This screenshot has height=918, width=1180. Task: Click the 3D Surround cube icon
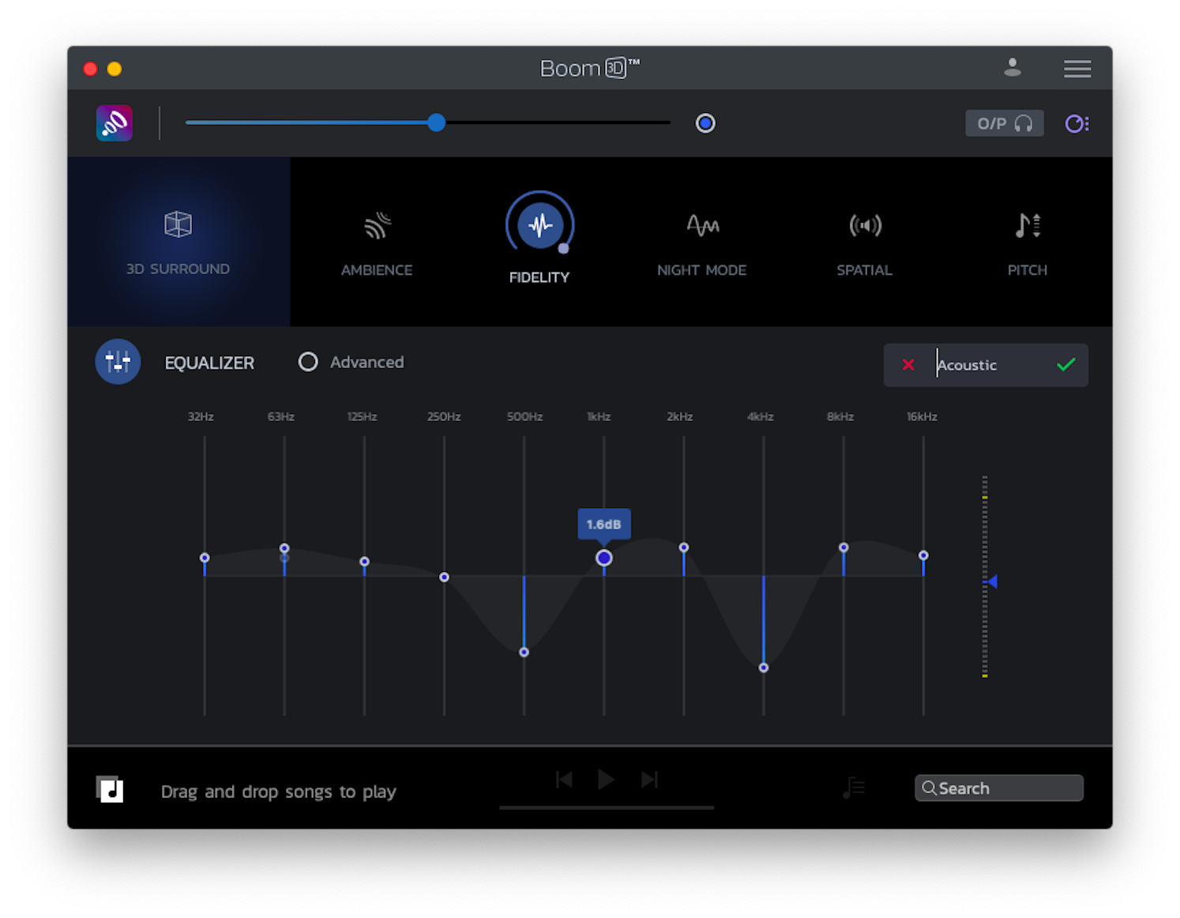click(x=178, y=224)
